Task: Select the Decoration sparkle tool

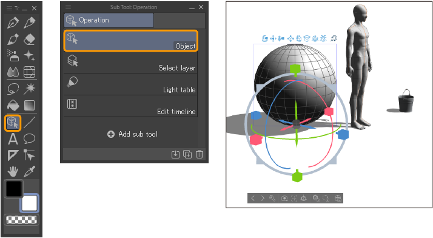Action: tap(30, 56)
